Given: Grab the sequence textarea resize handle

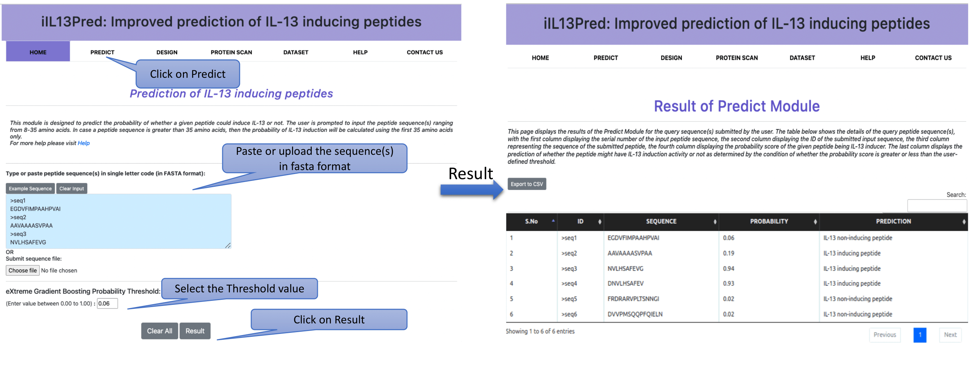Looking at the screenshot, I should (x=228, y=245).
